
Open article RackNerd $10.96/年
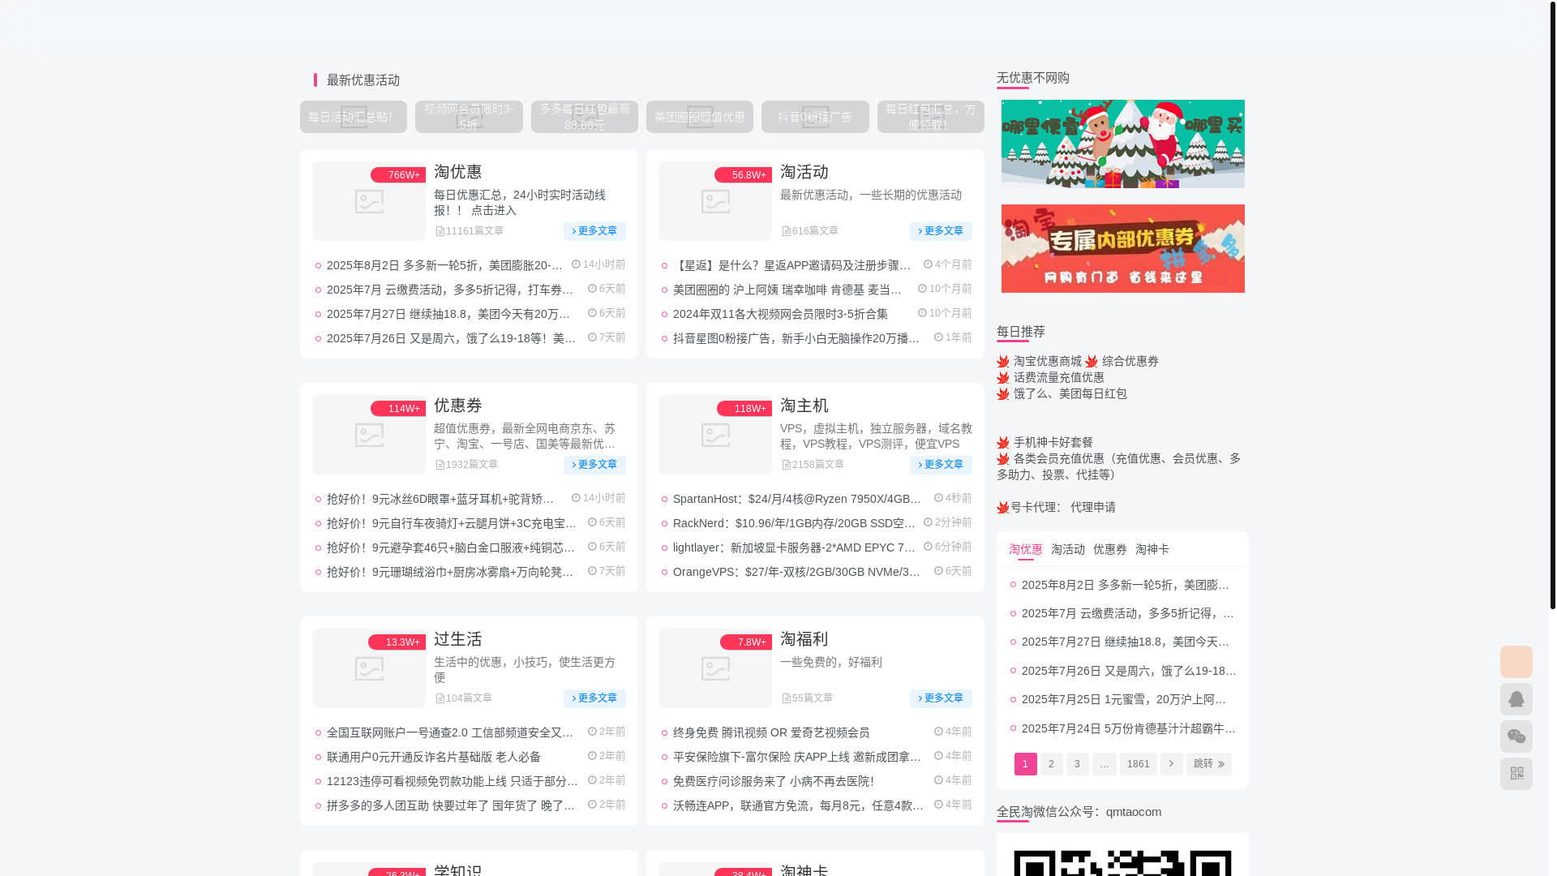794,523
